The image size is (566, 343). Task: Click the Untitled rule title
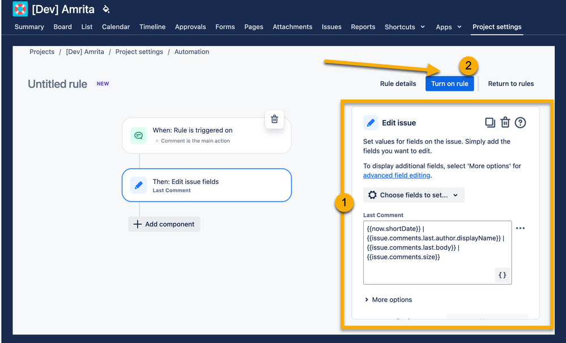(x=57, y=84)
